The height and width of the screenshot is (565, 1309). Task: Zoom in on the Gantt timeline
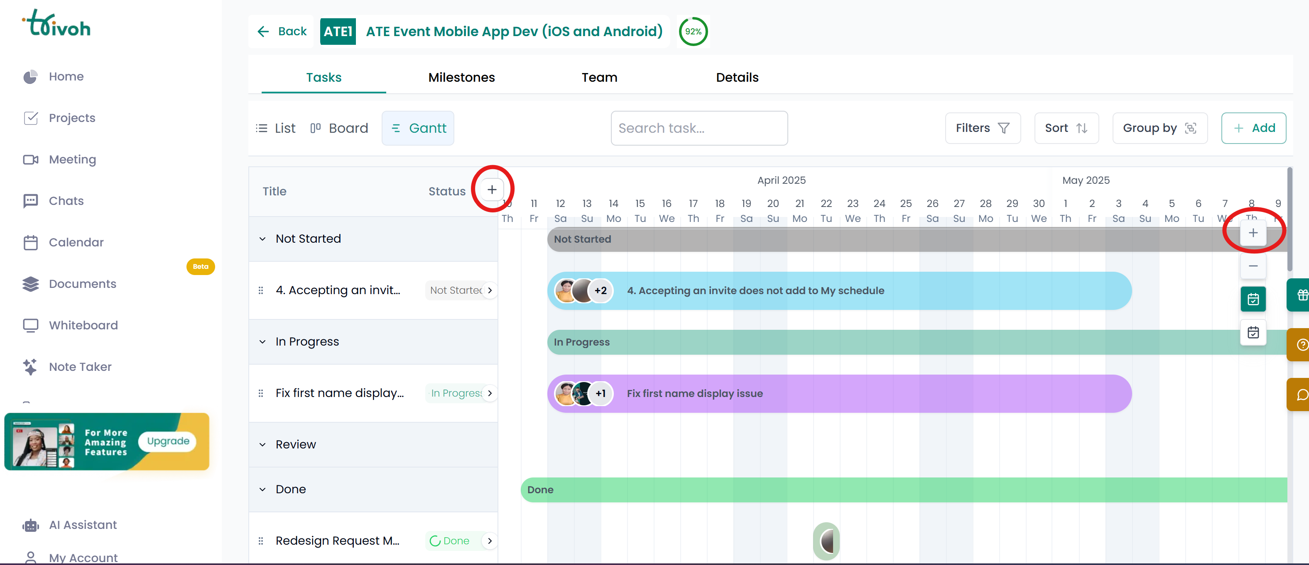click(x=1253, y=232)
